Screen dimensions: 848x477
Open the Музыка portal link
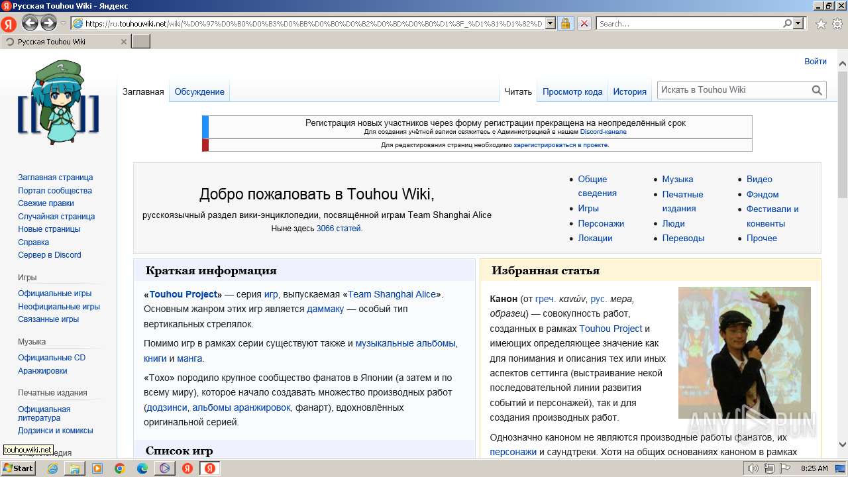[x=678, y=179]
